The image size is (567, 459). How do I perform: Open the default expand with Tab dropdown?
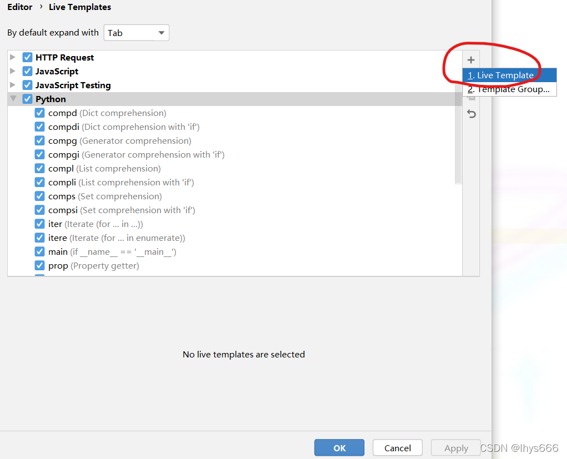pyautogui.click(x=136, y=33)
